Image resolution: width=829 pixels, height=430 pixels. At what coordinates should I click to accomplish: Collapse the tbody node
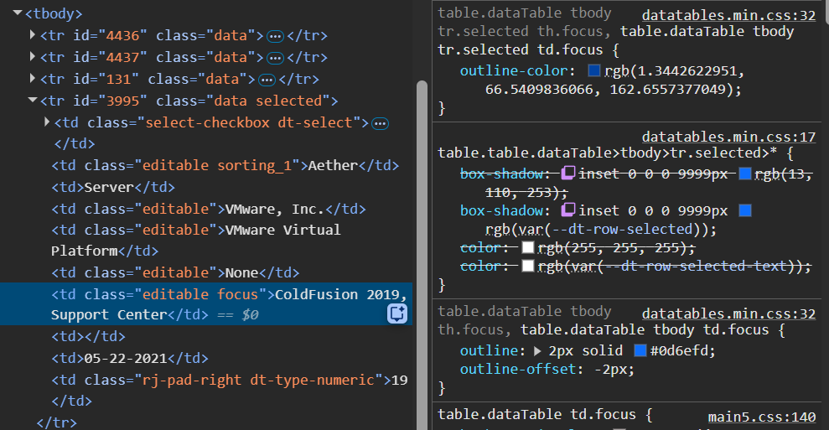click(18, 14)
